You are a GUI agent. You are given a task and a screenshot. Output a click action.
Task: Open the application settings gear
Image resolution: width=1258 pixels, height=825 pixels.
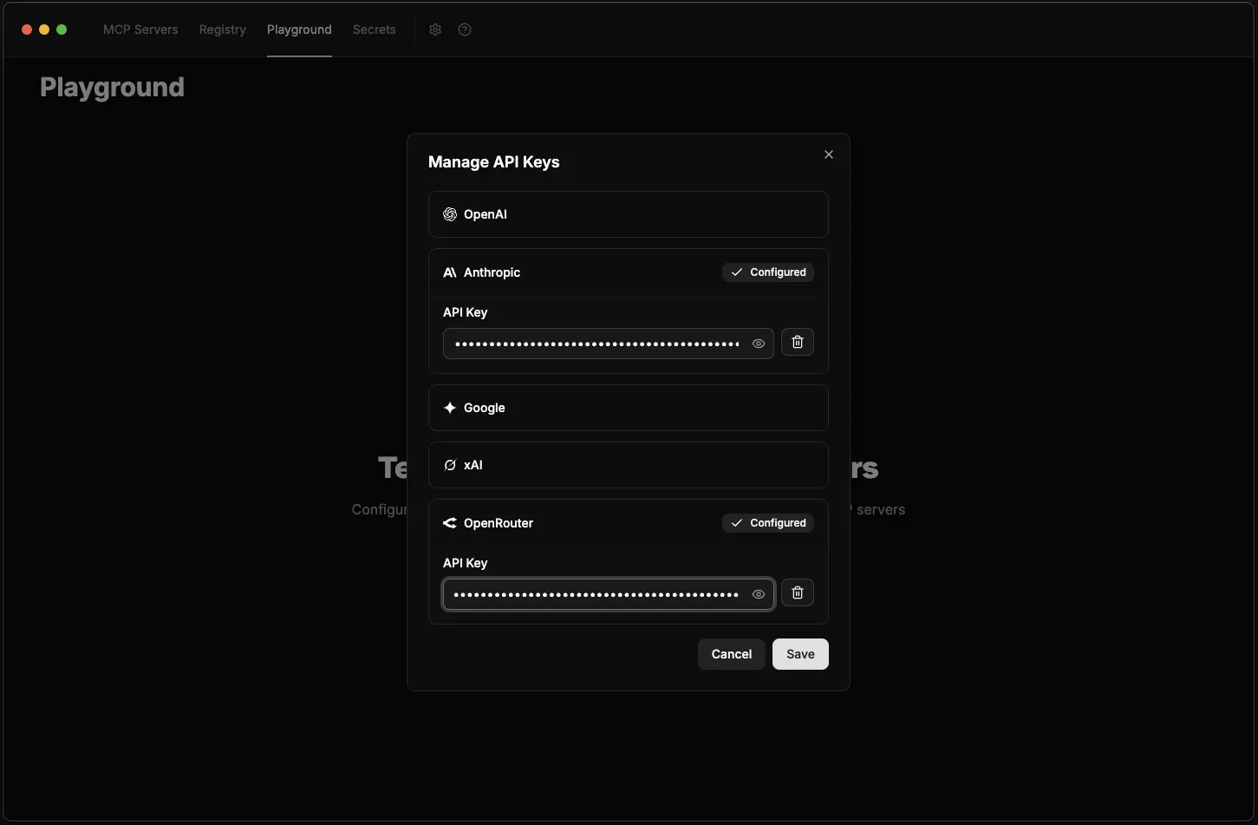[x=434, y=29]
